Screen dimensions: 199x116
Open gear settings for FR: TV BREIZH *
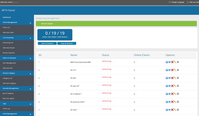pyautogui.click(x=178, y=94)
